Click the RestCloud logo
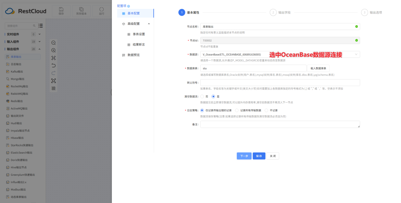 click(x=26, y=11)
